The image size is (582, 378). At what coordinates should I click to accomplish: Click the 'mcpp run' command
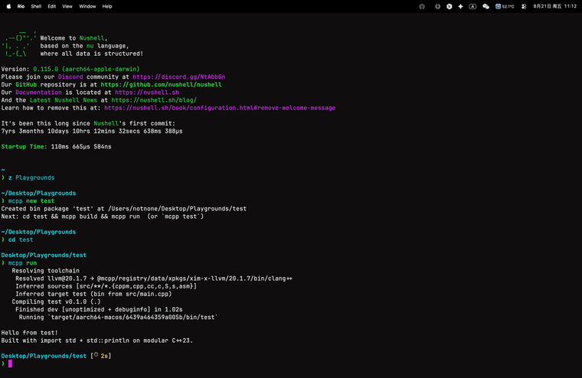click(x=22, y=263)
